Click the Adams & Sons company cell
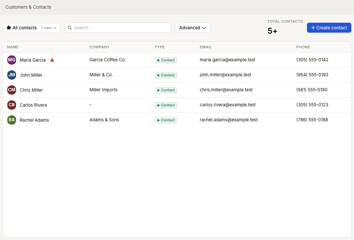Screen dimensions: 354x240 click(104, 120)
